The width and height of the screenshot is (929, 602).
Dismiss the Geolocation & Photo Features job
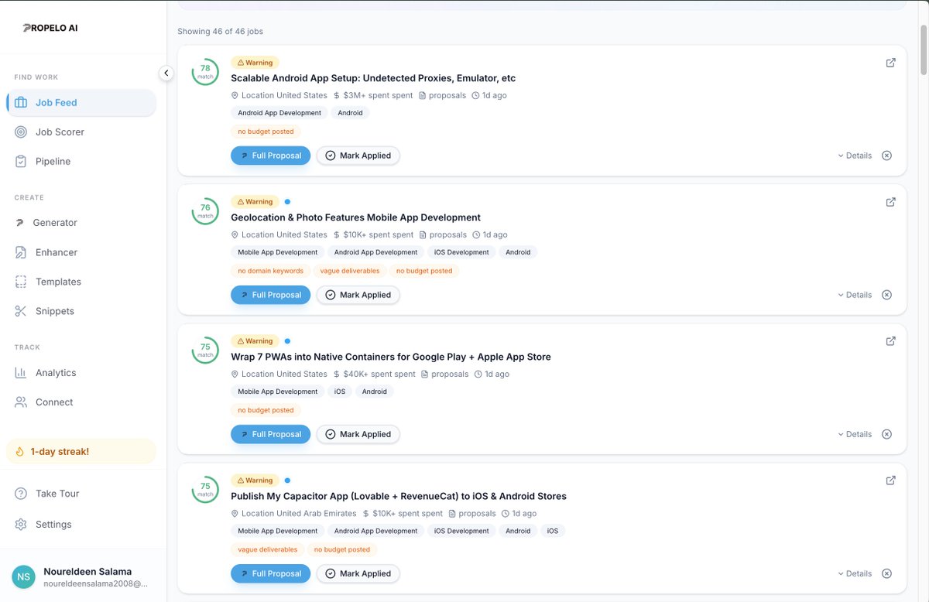point(886,295)
